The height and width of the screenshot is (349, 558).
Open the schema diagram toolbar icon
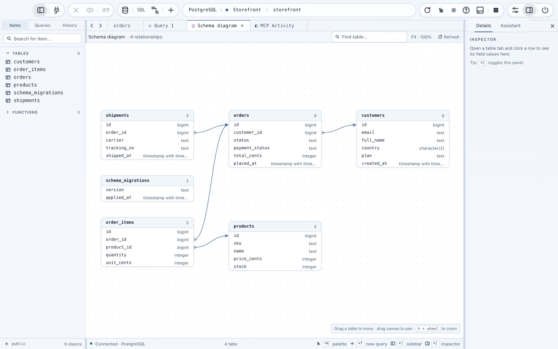tap(155, 10)
